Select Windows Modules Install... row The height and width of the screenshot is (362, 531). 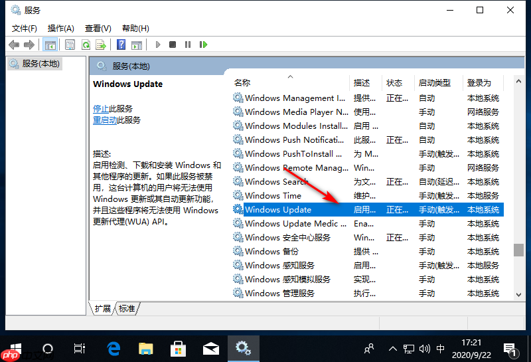(368, 126)
